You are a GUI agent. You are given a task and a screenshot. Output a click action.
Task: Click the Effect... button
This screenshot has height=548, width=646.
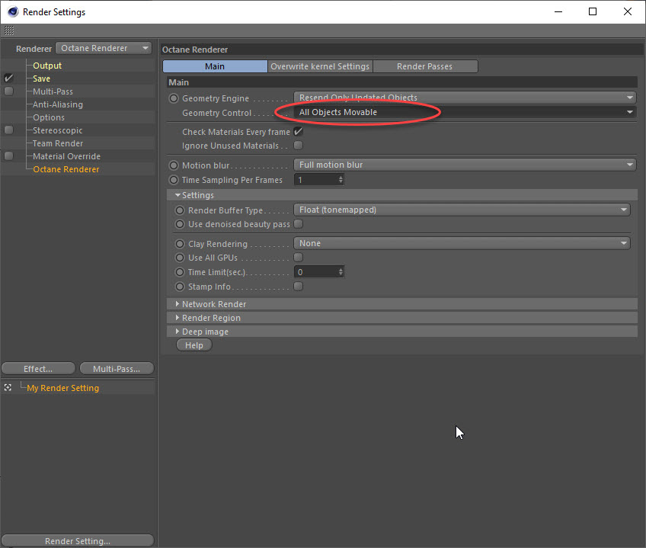[38, 369]
